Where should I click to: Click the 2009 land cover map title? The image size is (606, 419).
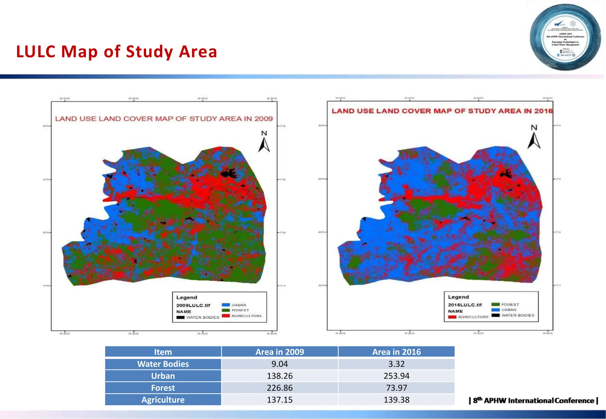click(x=164, y=119)
